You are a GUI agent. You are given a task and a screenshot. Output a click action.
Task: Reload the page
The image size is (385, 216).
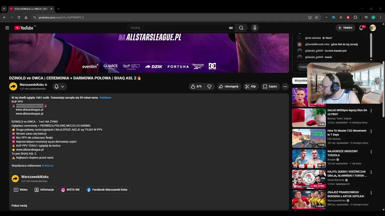19,17
